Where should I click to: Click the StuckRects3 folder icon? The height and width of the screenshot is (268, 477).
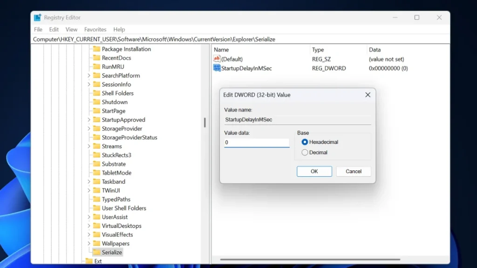coord(96,155)
